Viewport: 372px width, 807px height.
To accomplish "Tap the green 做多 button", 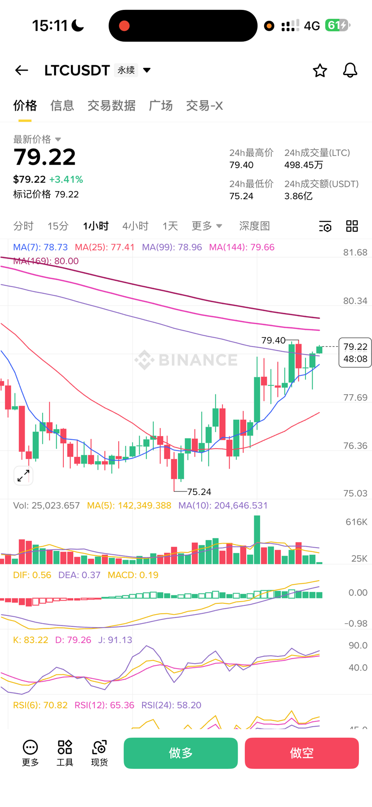I will (x=181, y=753).
